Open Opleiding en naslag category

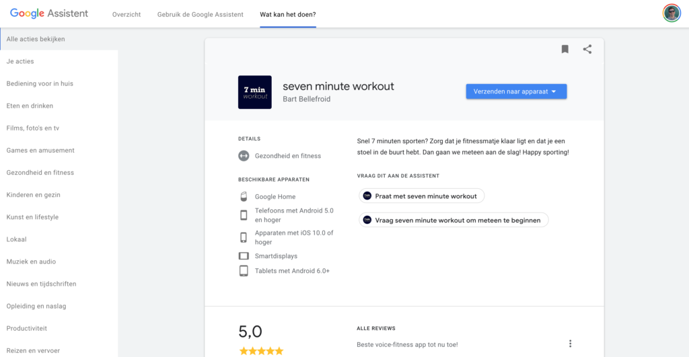59,306
